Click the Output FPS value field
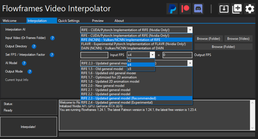 [x=177, y=55]
